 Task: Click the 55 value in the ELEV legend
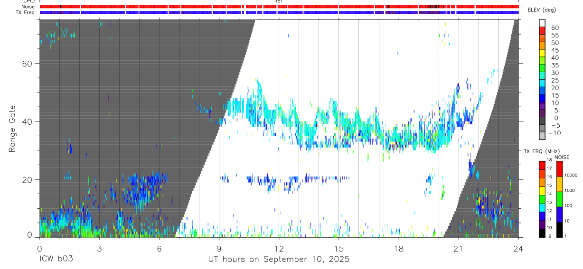[555, 35]
